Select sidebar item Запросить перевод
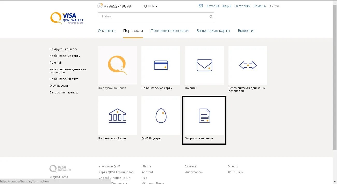This screenshot has height=184, width=337. point(63,92)
